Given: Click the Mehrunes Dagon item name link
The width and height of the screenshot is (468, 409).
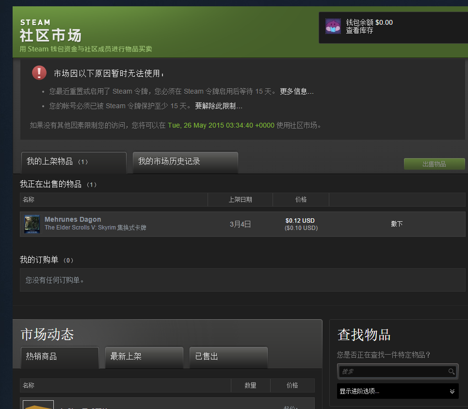Looking at the screenshot, I should coord(73,219).
